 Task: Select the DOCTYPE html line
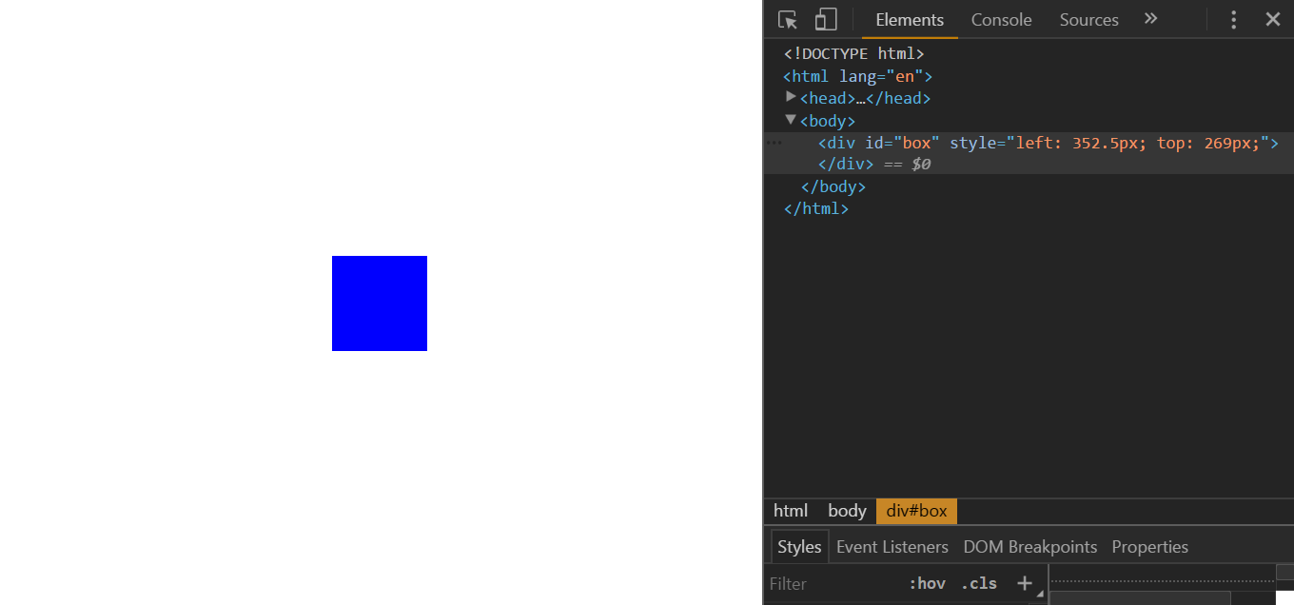point(853,54)
